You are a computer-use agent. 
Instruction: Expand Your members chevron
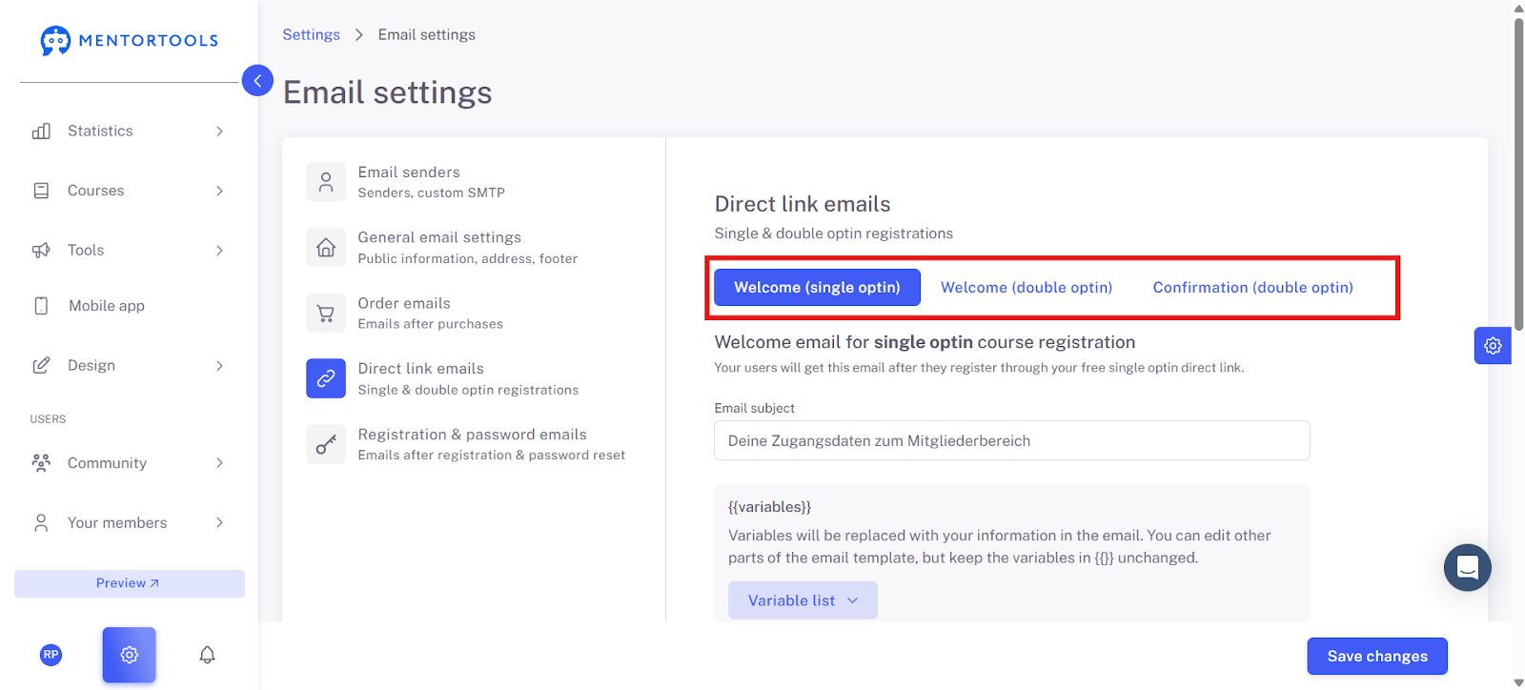click(219, 522)
